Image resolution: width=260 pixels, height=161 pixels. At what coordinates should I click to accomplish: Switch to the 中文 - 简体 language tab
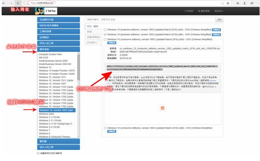pos(93,26)
